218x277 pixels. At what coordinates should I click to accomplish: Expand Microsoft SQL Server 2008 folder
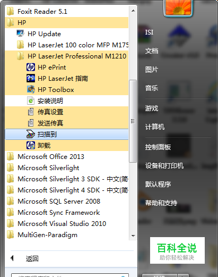click(x=67, y=201)
